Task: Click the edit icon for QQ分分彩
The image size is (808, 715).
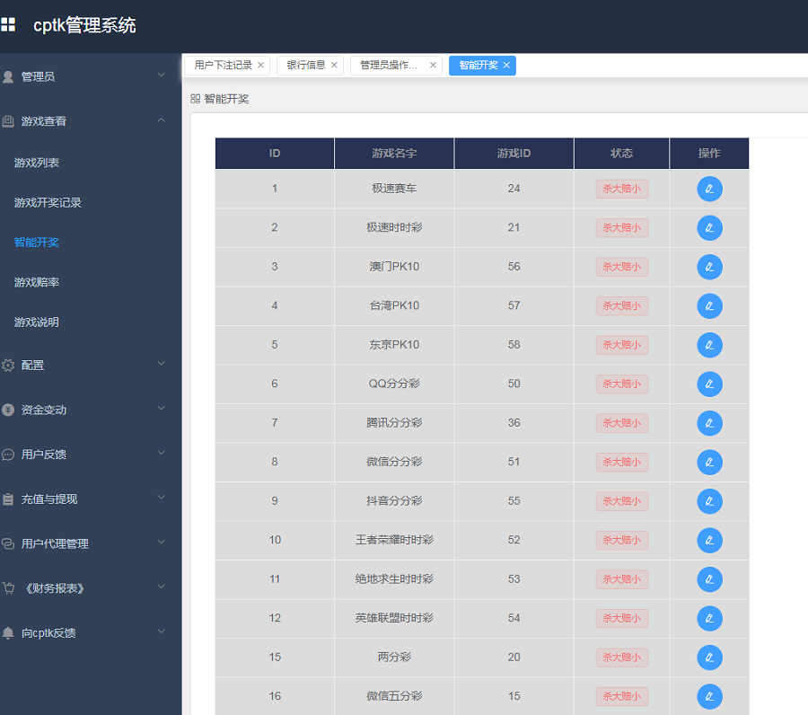Action: tap(709, 384)
